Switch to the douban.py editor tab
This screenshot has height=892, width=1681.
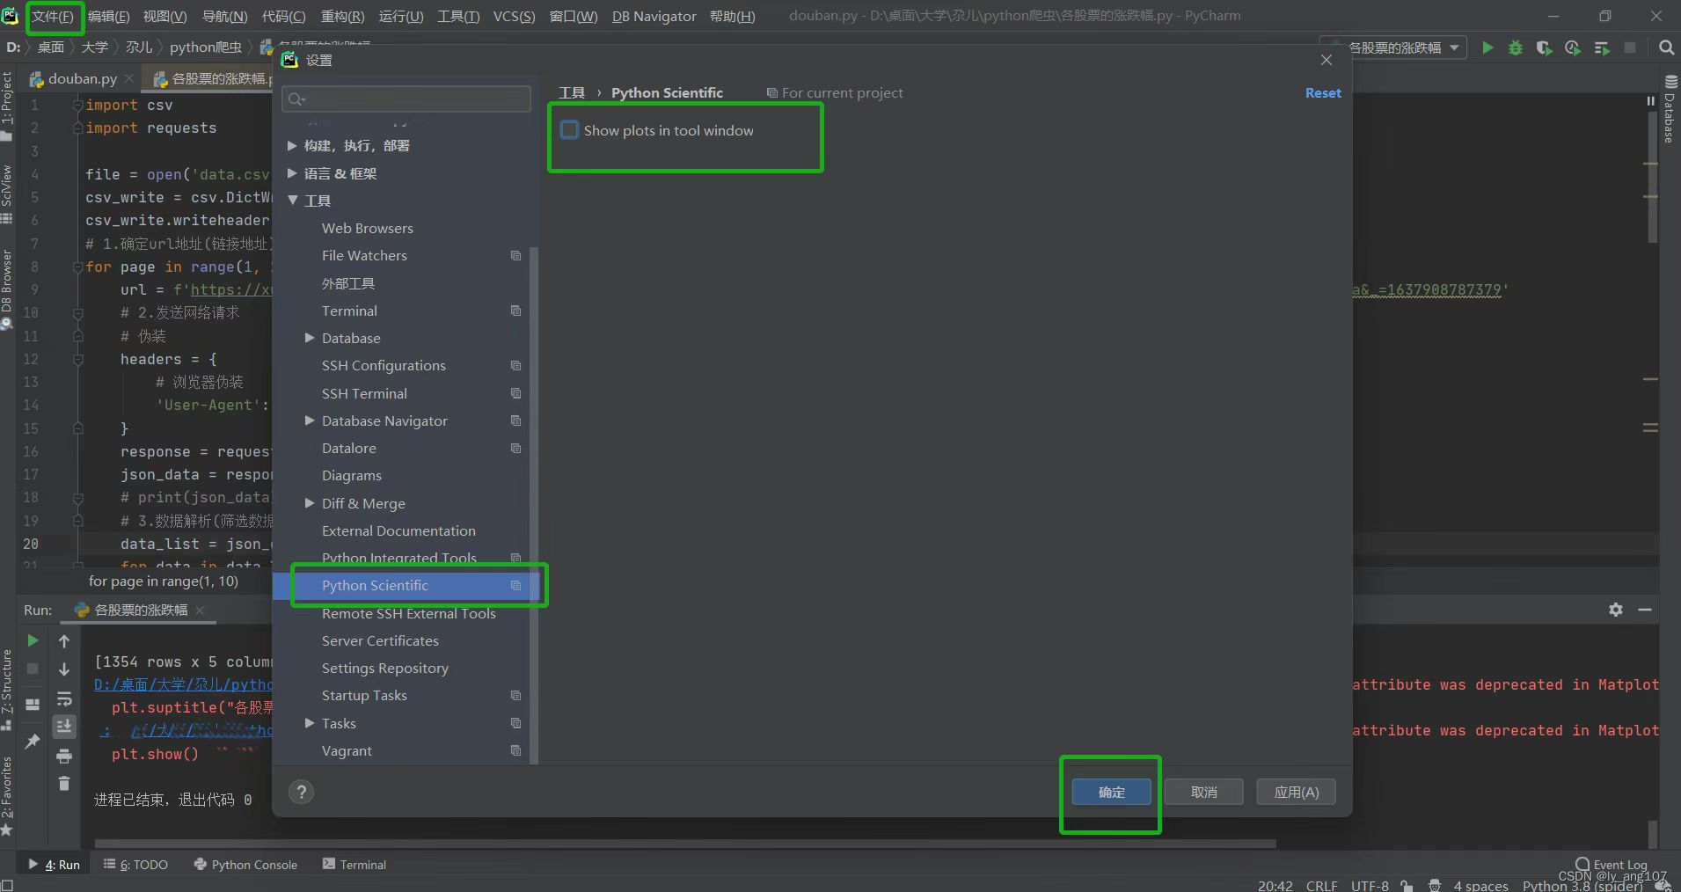pyautogui.click(x=82, y=78)
